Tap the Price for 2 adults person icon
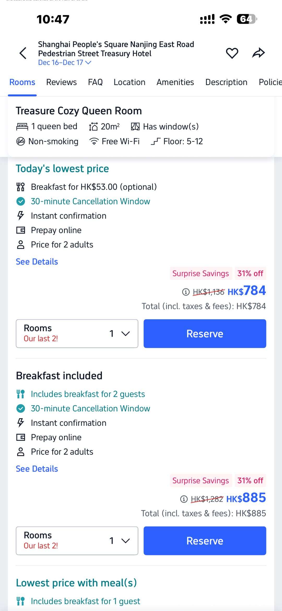The height and width of the screenshot is (611, 282). pos(20,244)
